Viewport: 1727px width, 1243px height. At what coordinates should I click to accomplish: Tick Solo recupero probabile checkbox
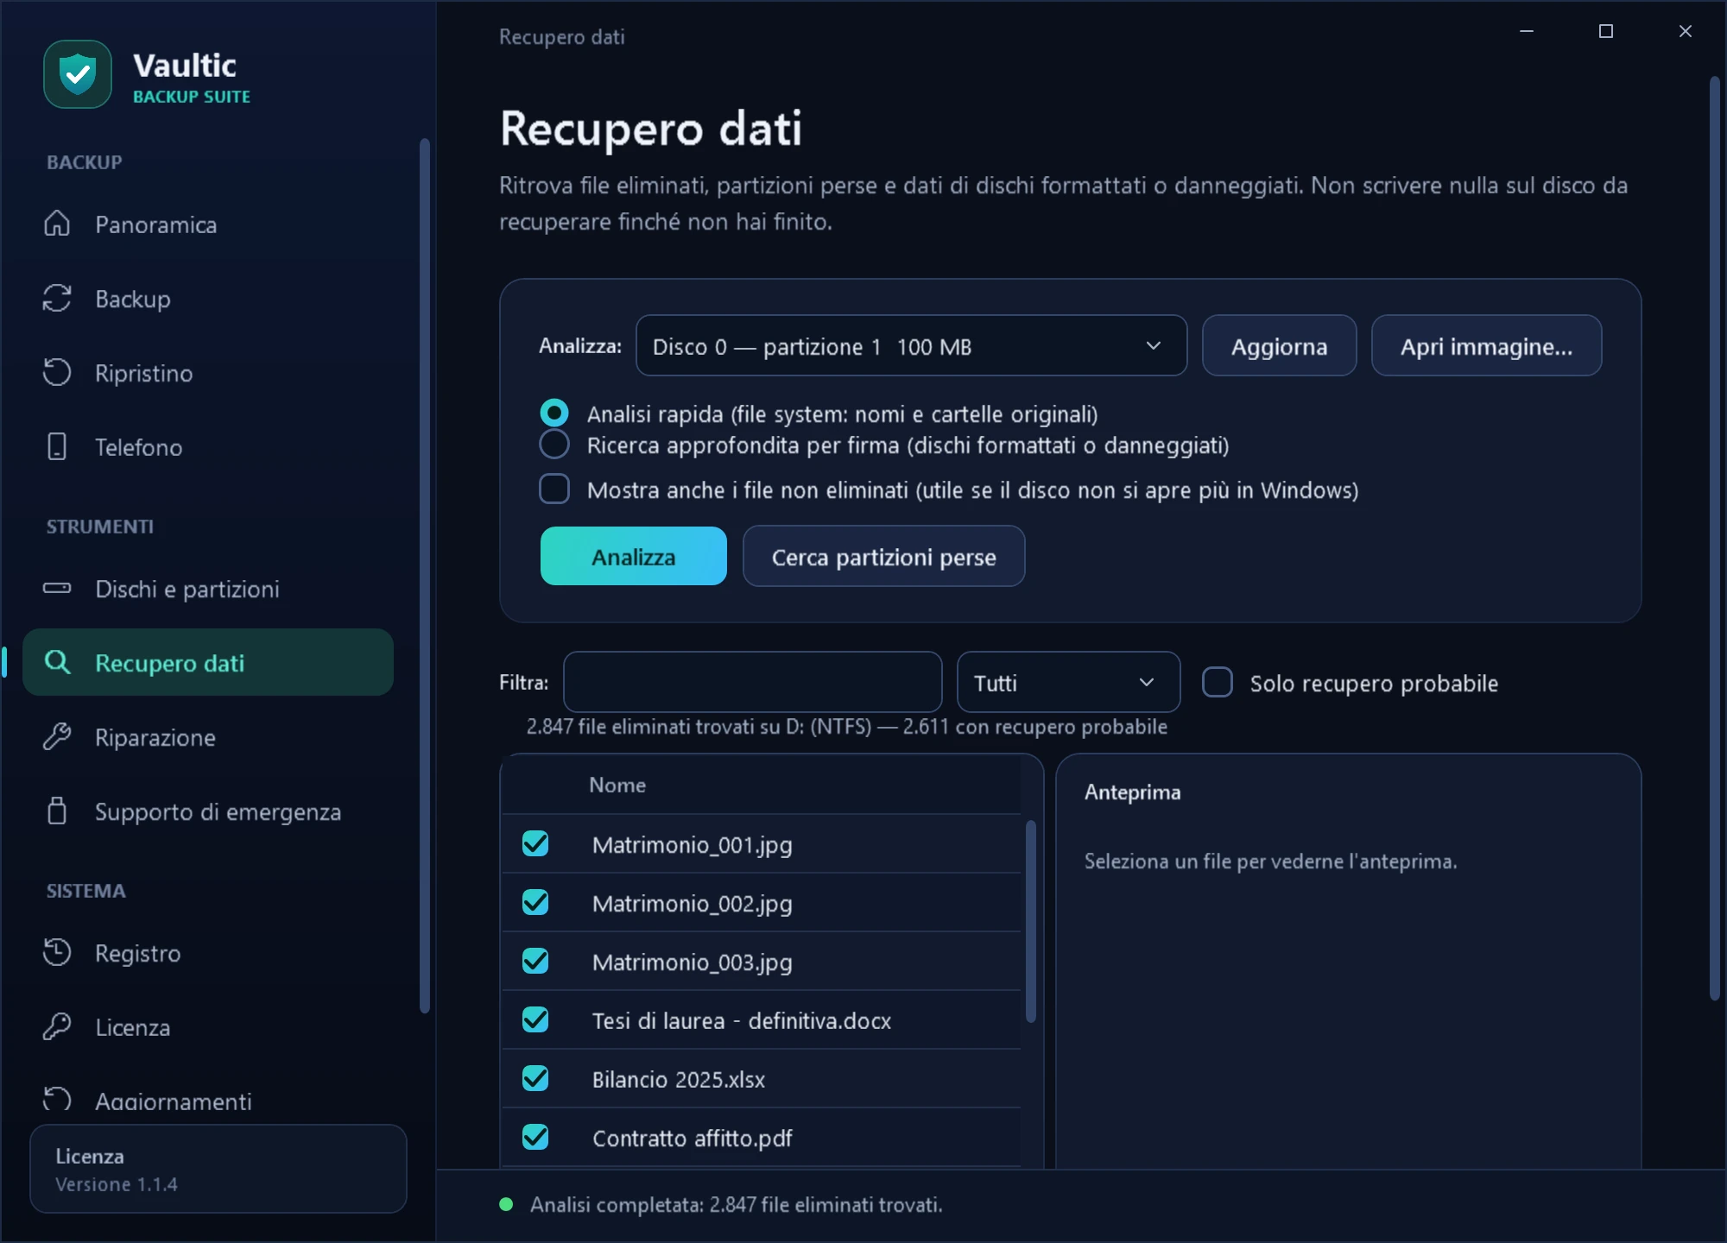(x=1218, y=682)
